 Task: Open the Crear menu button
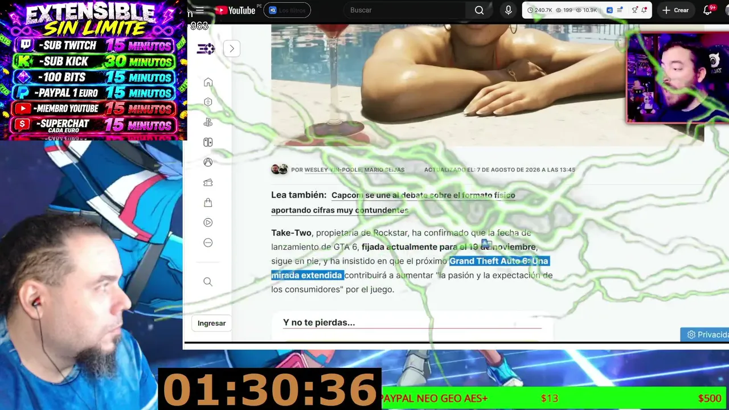click(675, 10)
